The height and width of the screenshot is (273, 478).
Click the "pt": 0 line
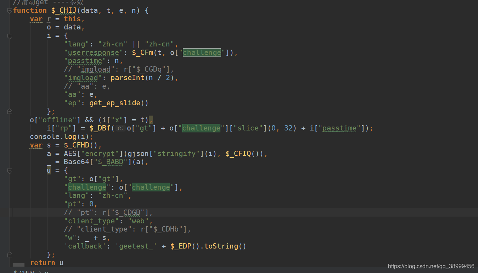(81, 204)
